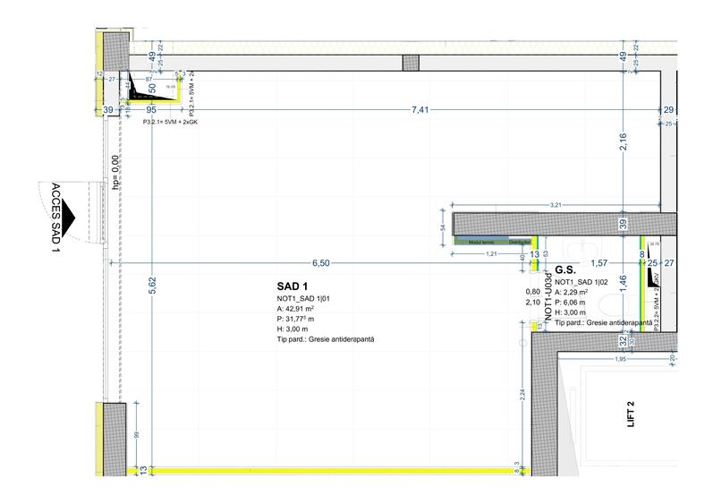Click the 2,16 vertical dimension
Image resolution: width=713 pixels, height=504 pixels.
pos(624,144)
